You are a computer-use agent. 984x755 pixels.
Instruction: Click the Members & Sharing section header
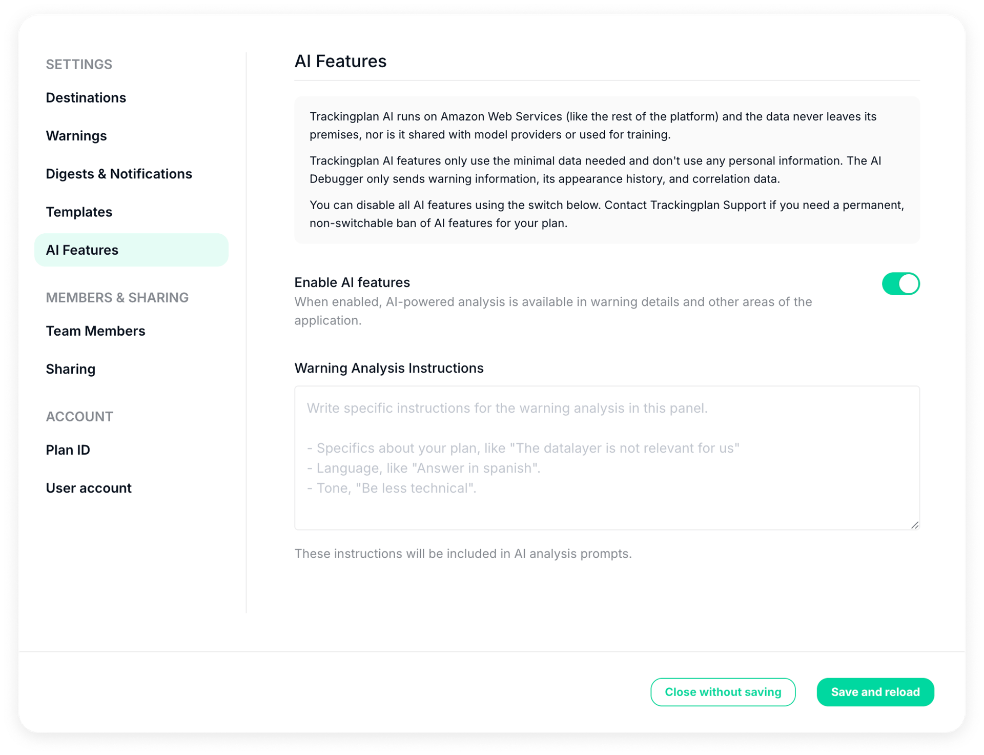point(117,298)
